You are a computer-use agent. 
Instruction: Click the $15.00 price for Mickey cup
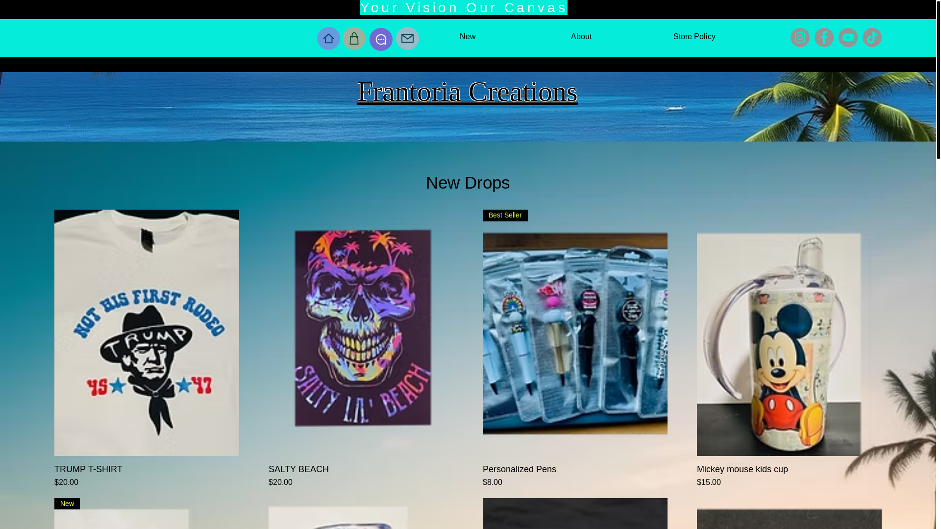(709, 482)
